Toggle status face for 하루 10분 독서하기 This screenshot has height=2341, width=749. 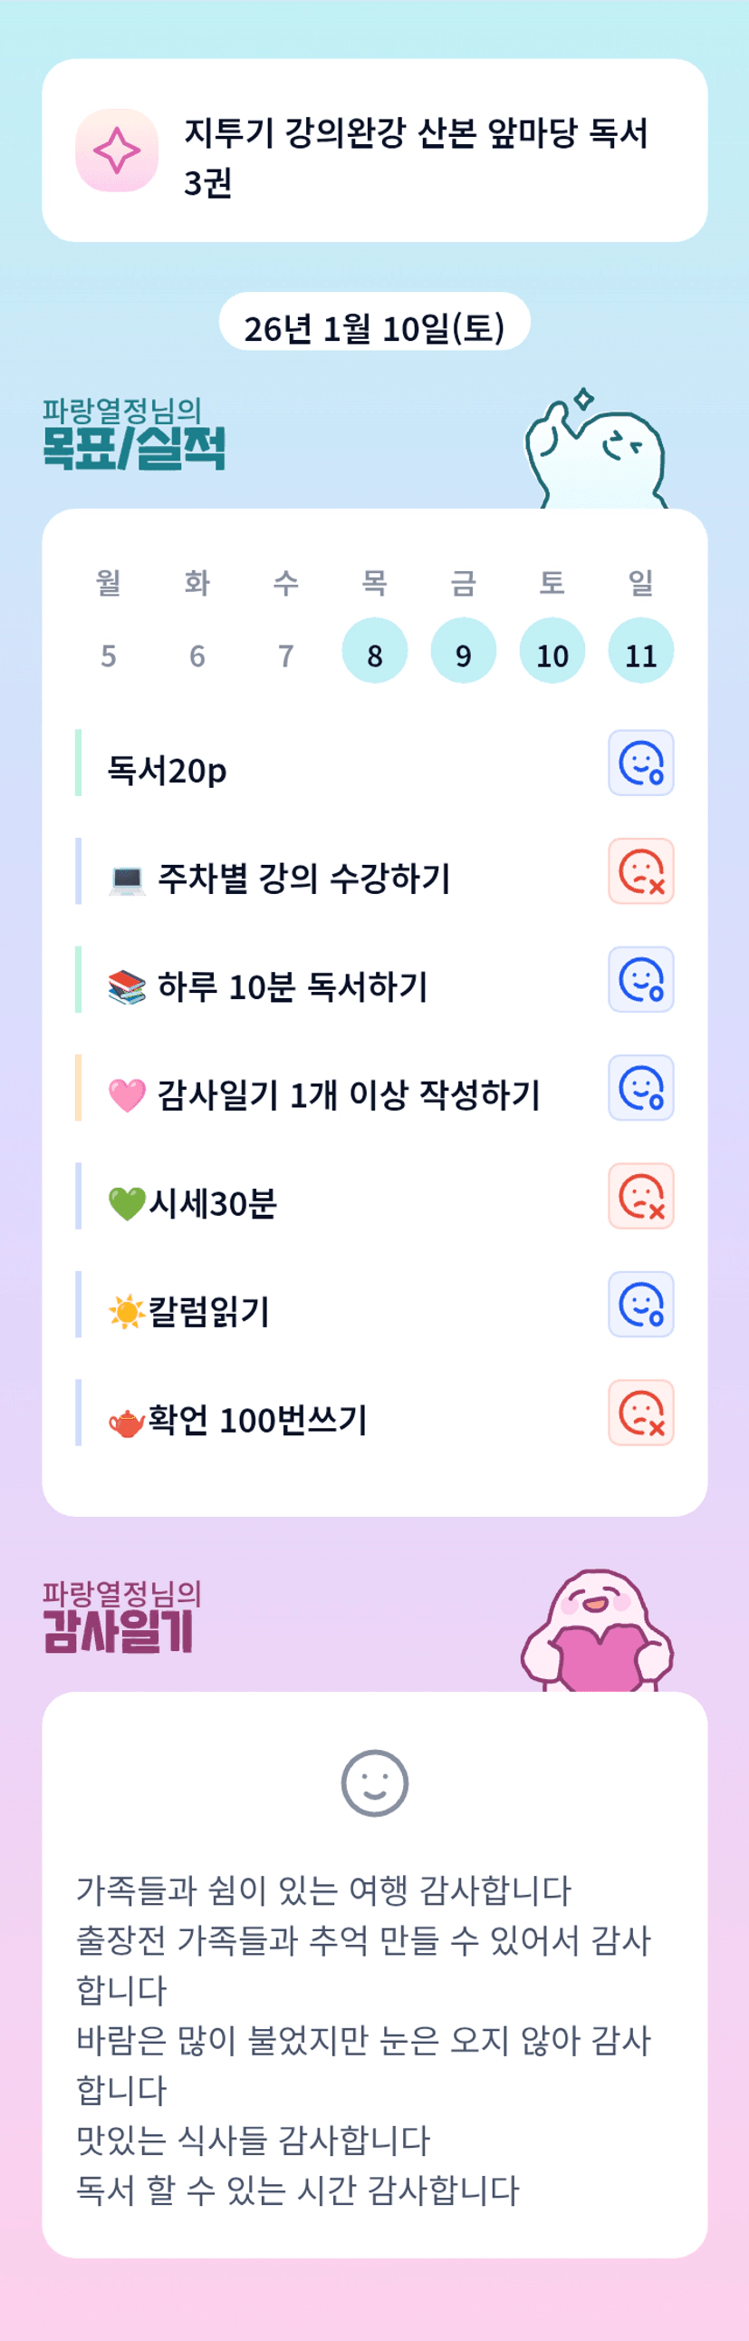pyautogui.click(x=640, y=979)
